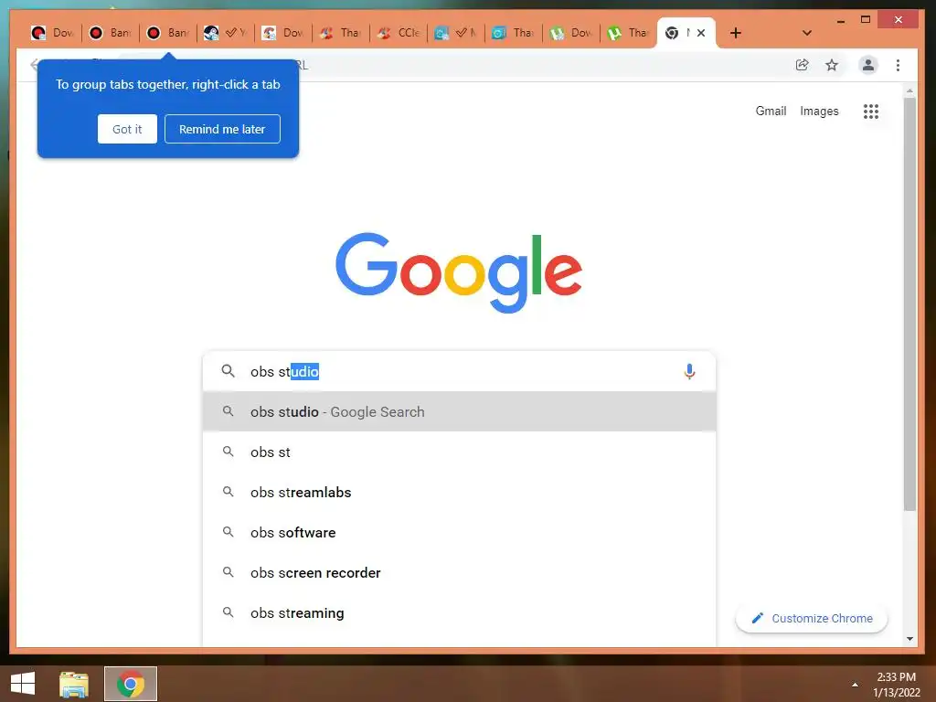Click the scrollbar down arrow
This screenshot has height=702, width=936.
[x=909, y=639]
